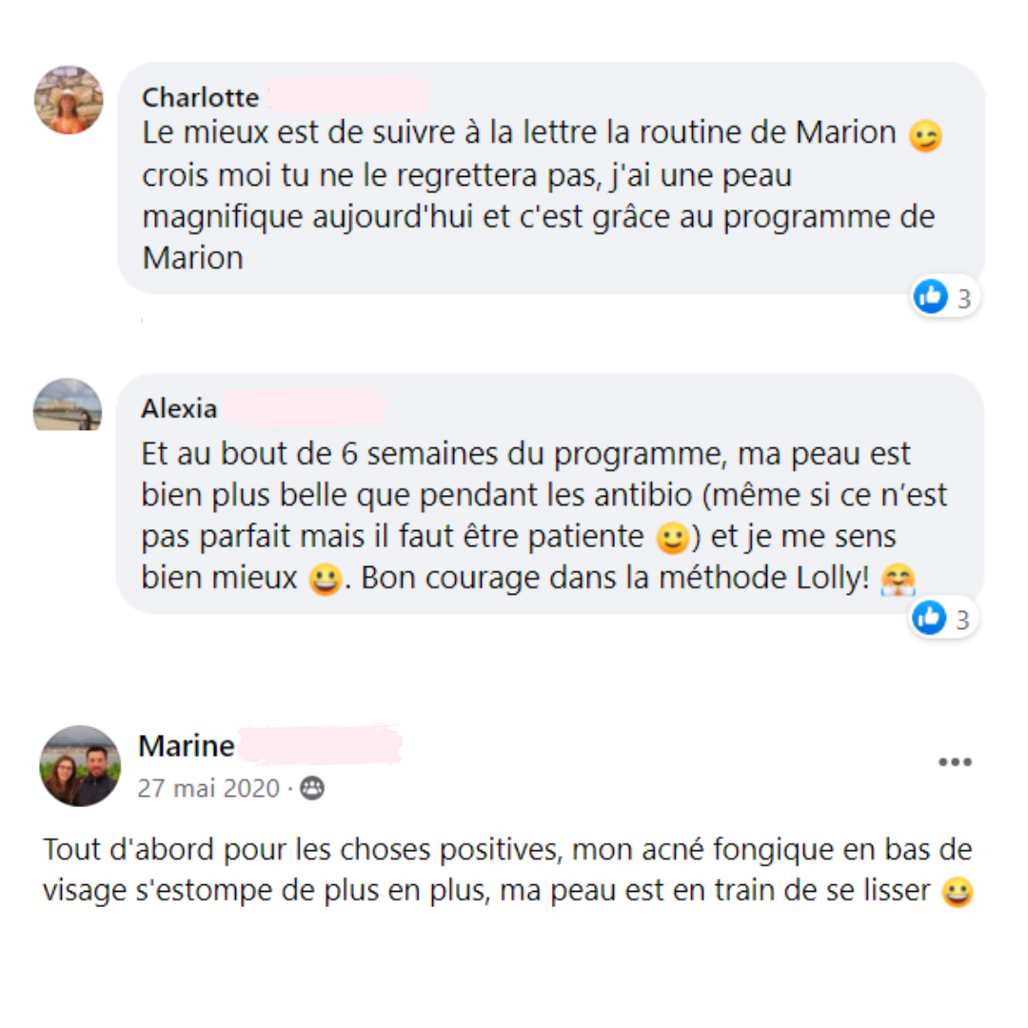Click the like reaction on Charlotte's comment
Viewport: 1028px width, 1028px height.
(930, 297)
